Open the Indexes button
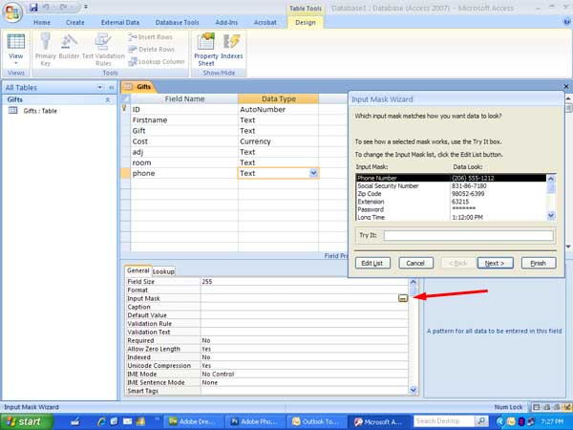This screenshot has height=430, width=573. [x=232, y=46]
